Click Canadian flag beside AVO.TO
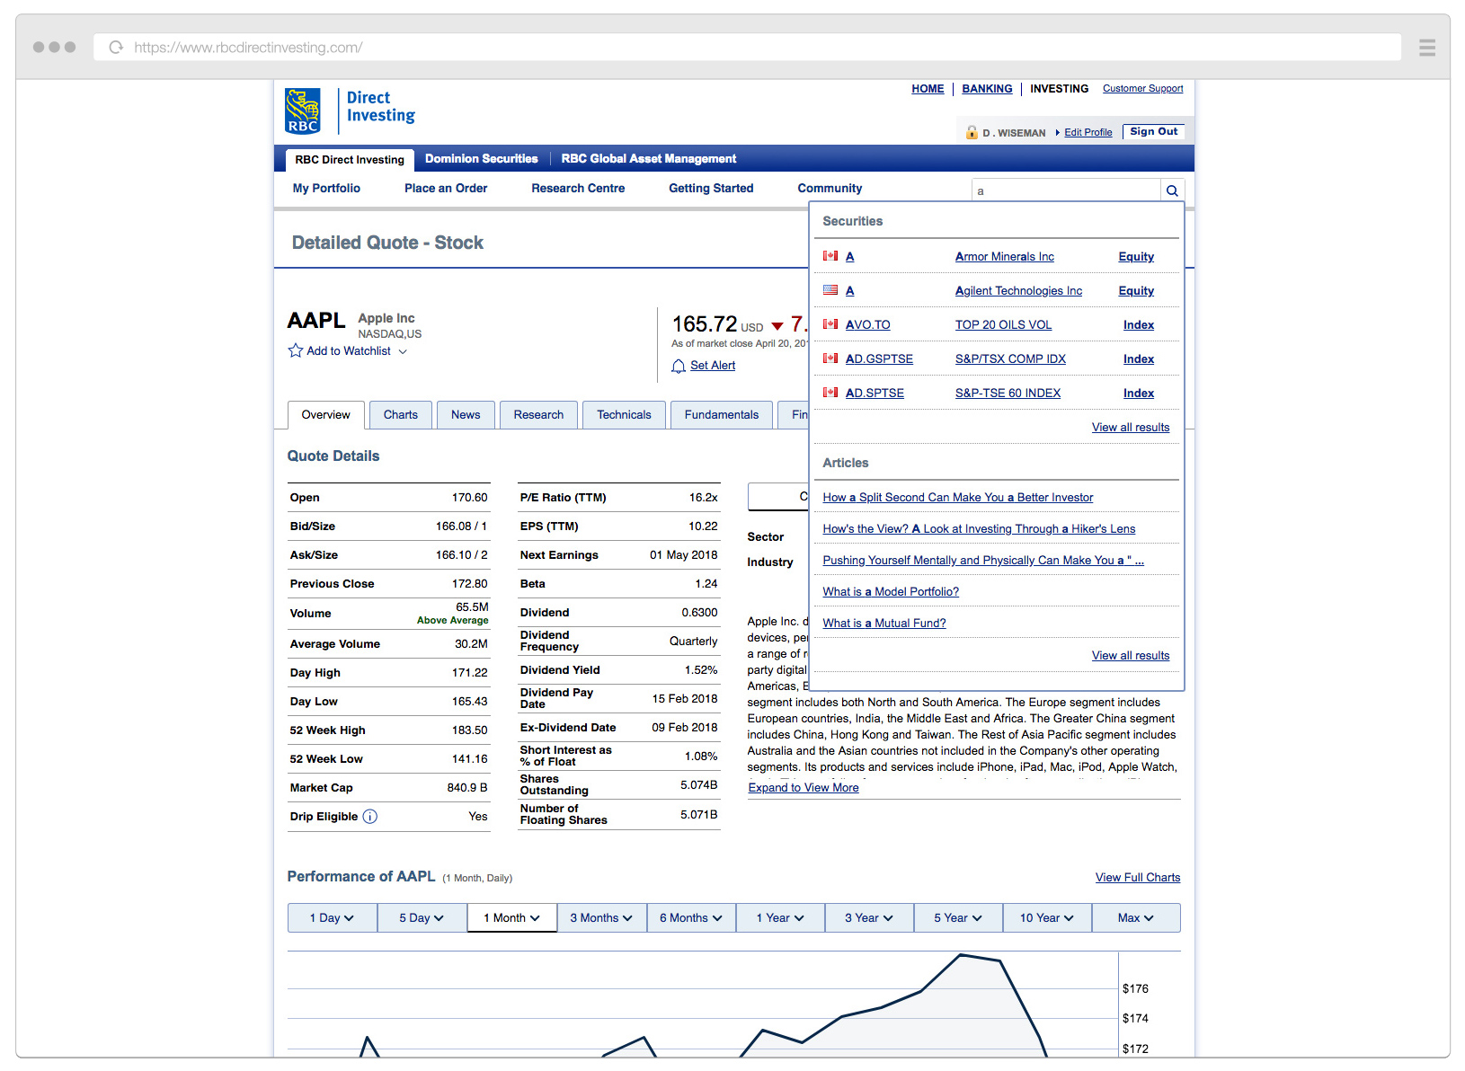 pyautogui.click(x=830, y=324)
